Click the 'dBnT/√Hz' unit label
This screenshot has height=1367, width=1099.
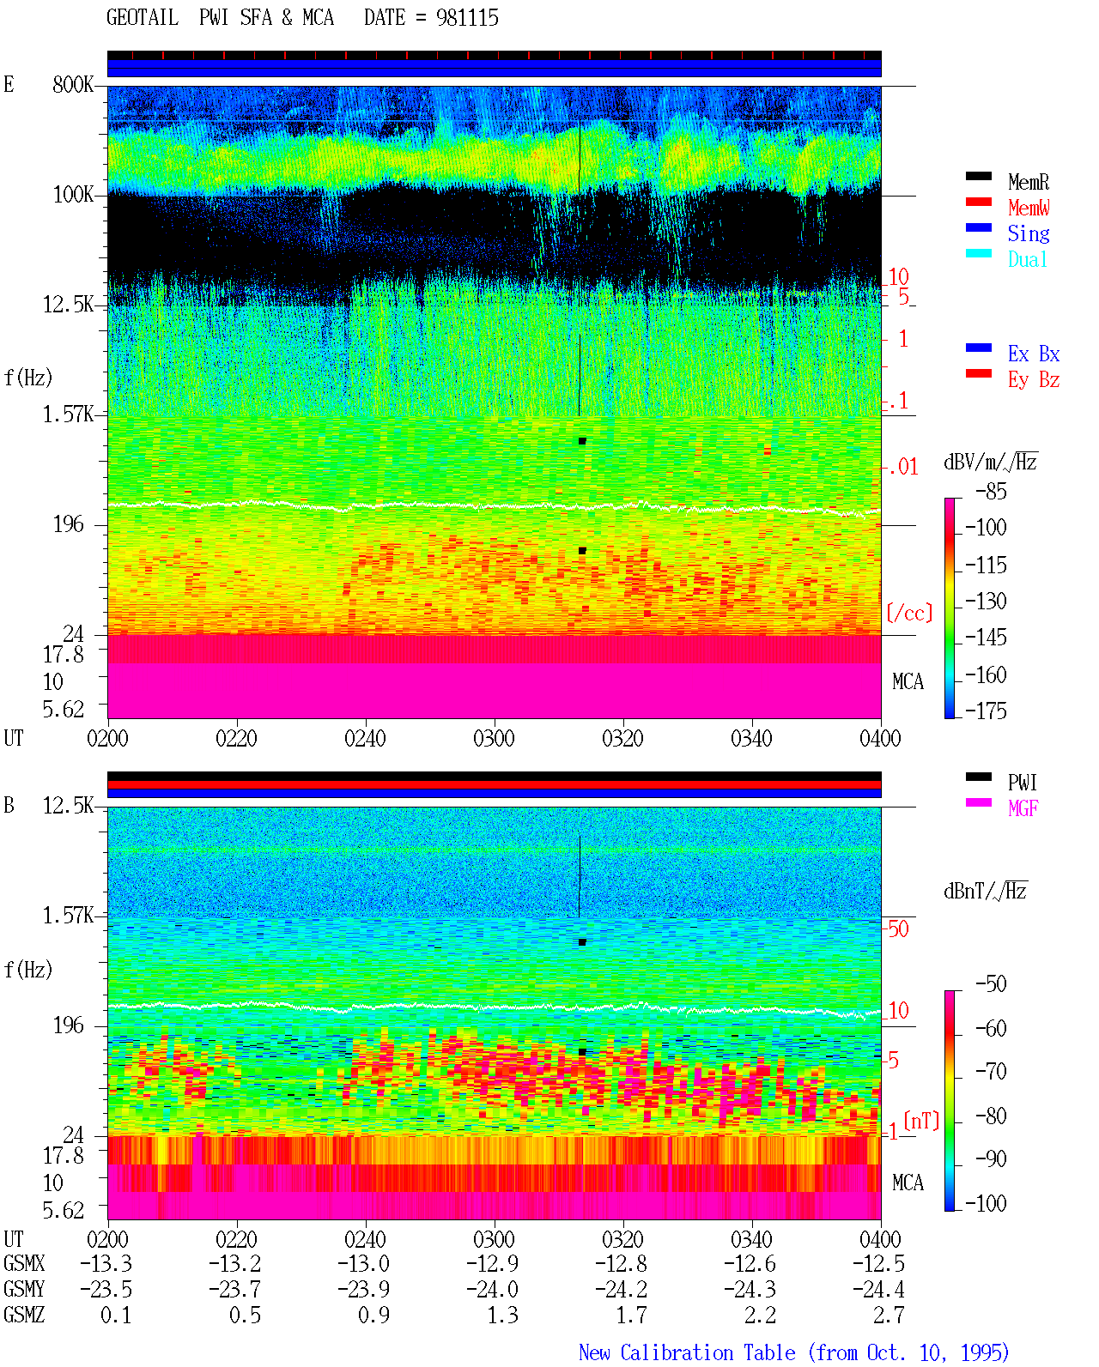click(986, 890)
